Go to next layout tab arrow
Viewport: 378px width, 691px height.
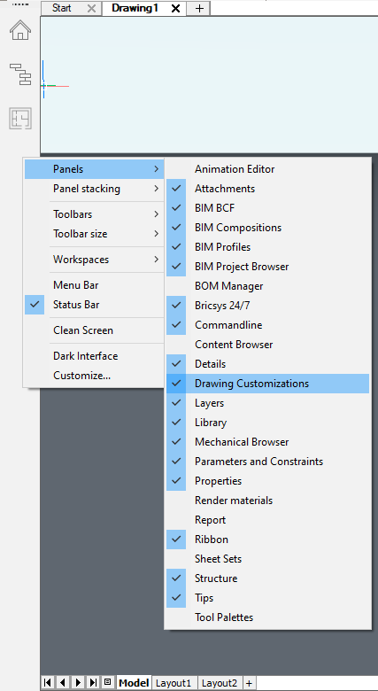pos(78,683)
